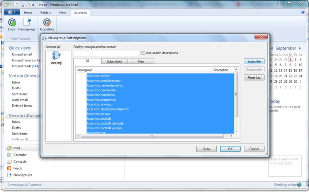The height and width of the screenshot is (192, 309).
Task: Click the Working online globe icon
Action: pyautogui.click(x=299, y=185)
